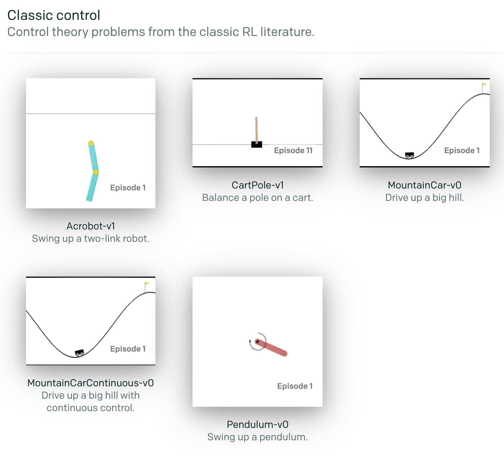Image resolution: width=504 pixels, height=457 pixels.
Task: Click the black car in MountainCar-v0 preview
Action: click(410, 155)
